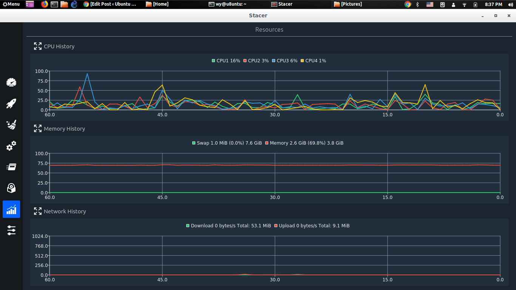Expand the Memory History chart

[38, 128]
